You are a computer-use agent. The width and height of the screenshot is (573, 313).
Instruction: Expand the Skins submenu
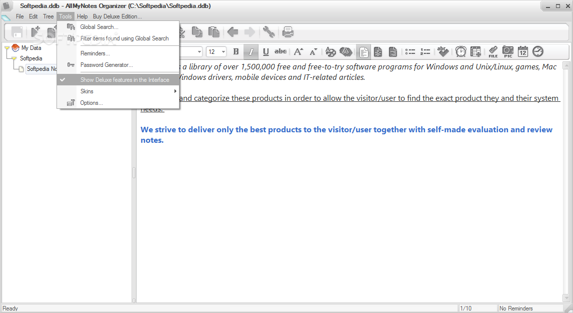(x=118, y=91)
